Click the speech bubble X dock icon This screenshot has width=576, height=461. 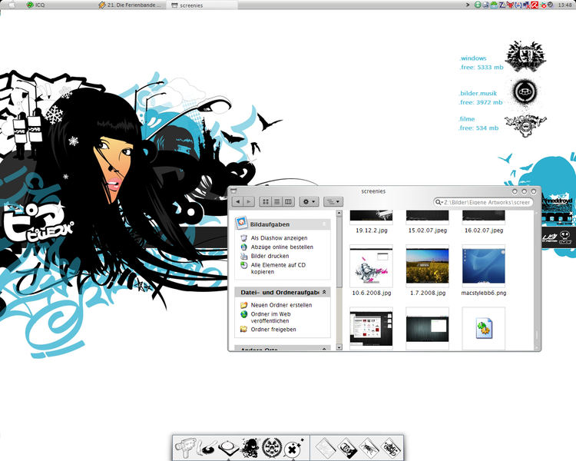click(x=293, y=449)
